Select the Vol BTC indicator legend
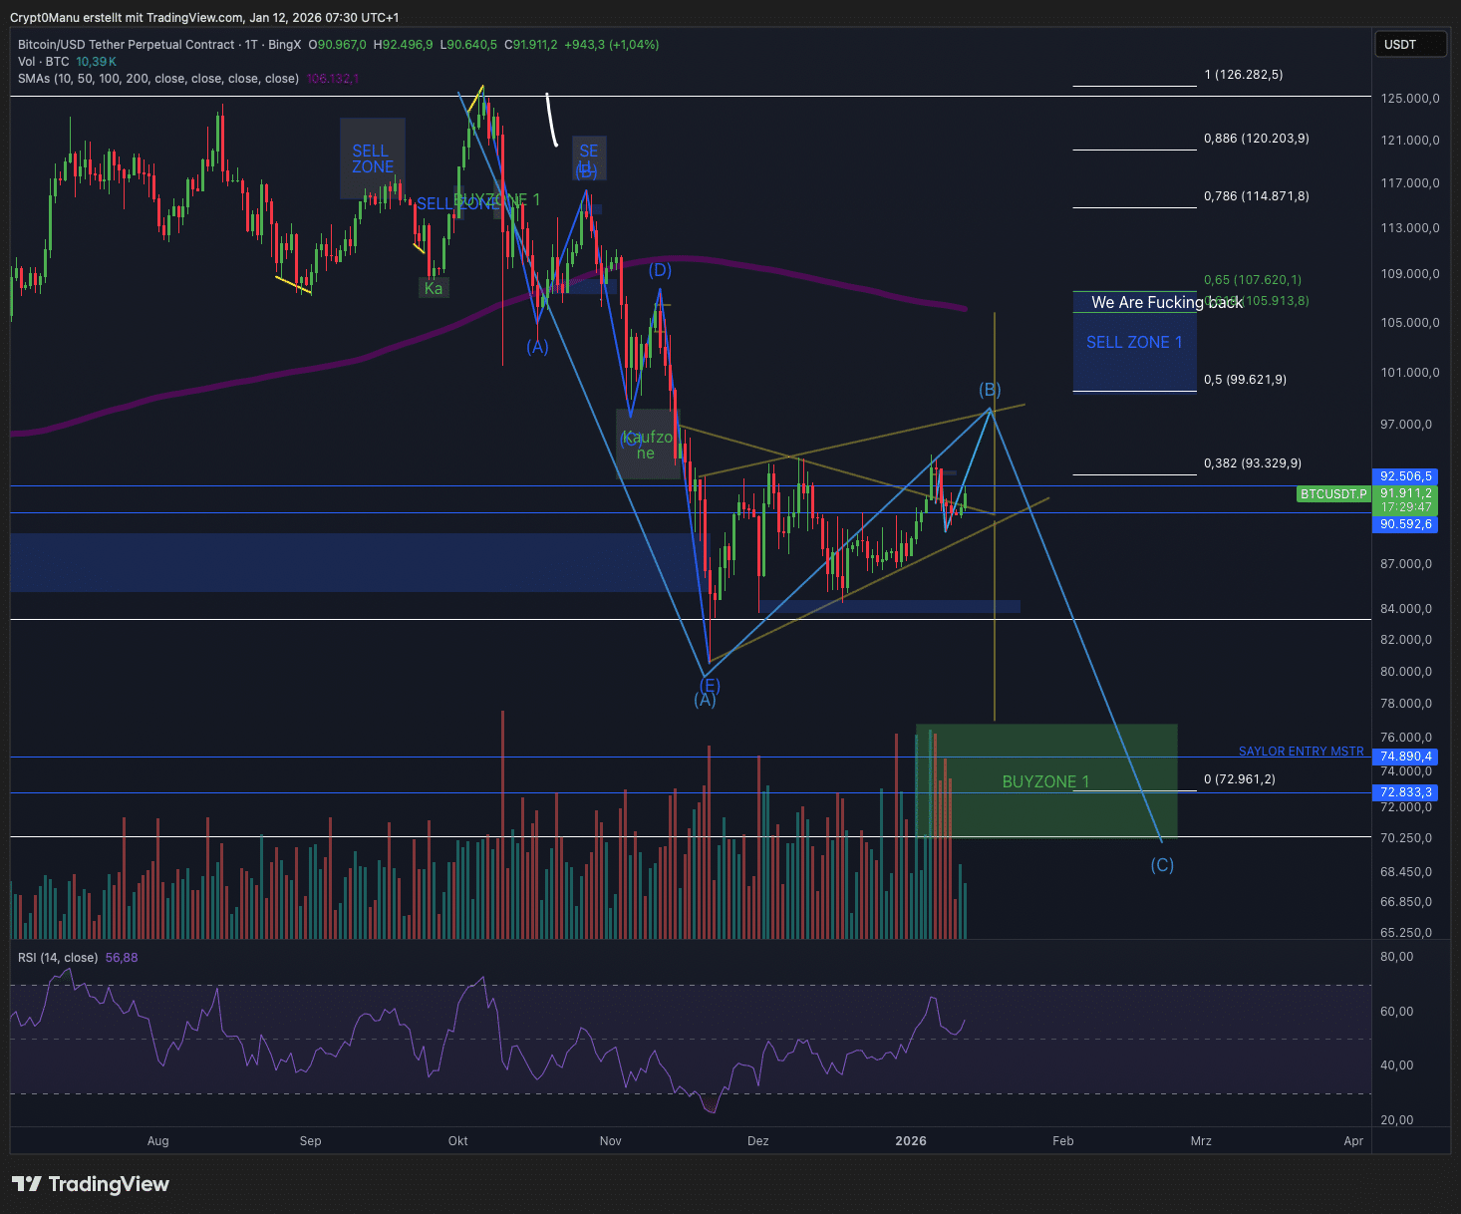 tap(43, 62)
